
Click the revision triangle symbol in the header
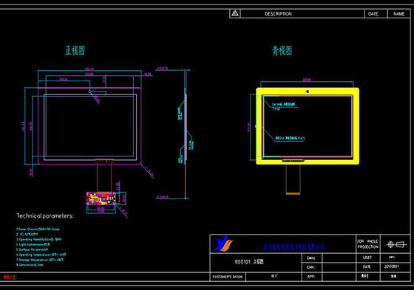pos(235,13)
